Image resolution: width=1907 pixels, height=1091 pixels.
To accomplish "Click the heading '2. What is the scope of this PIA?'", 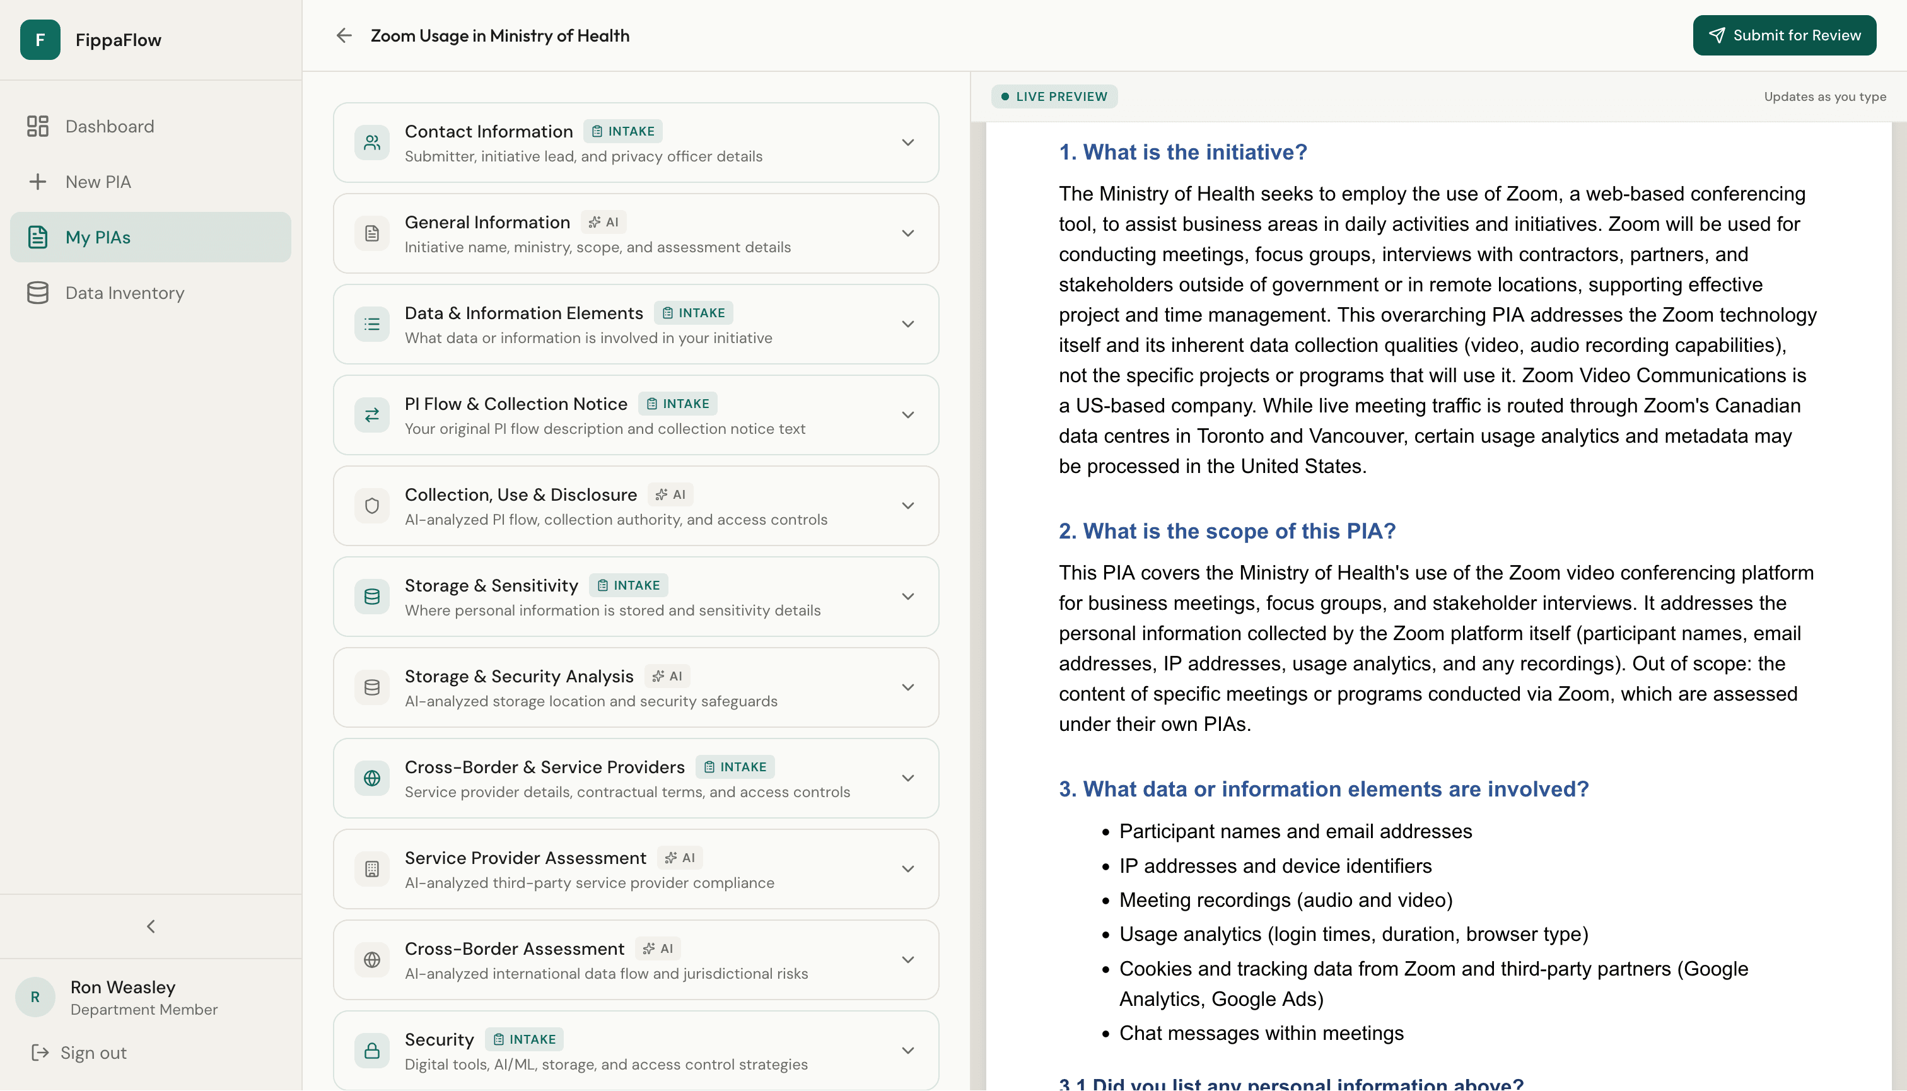I will point(1227,531).
